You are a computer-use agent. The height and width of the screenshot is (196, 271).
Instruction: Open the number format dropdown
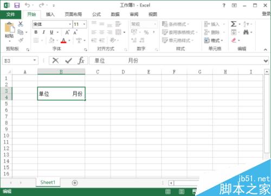pyautogui.click(x=155, y=24)
